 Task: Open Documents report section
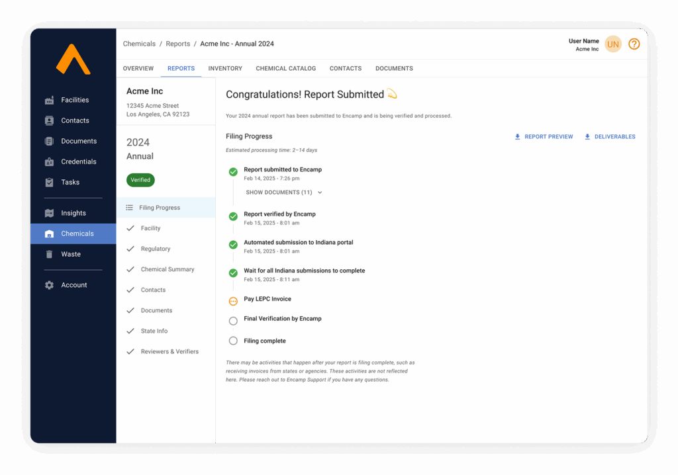pyautogui.click(x=166, y=310)
